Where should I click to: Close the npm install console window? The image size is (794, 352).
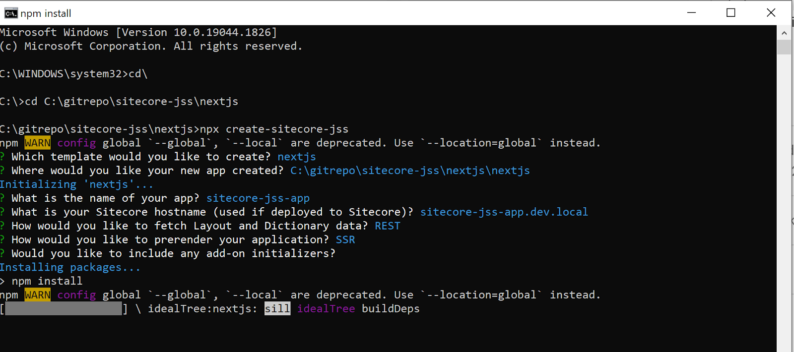click(x=771, y=13)
